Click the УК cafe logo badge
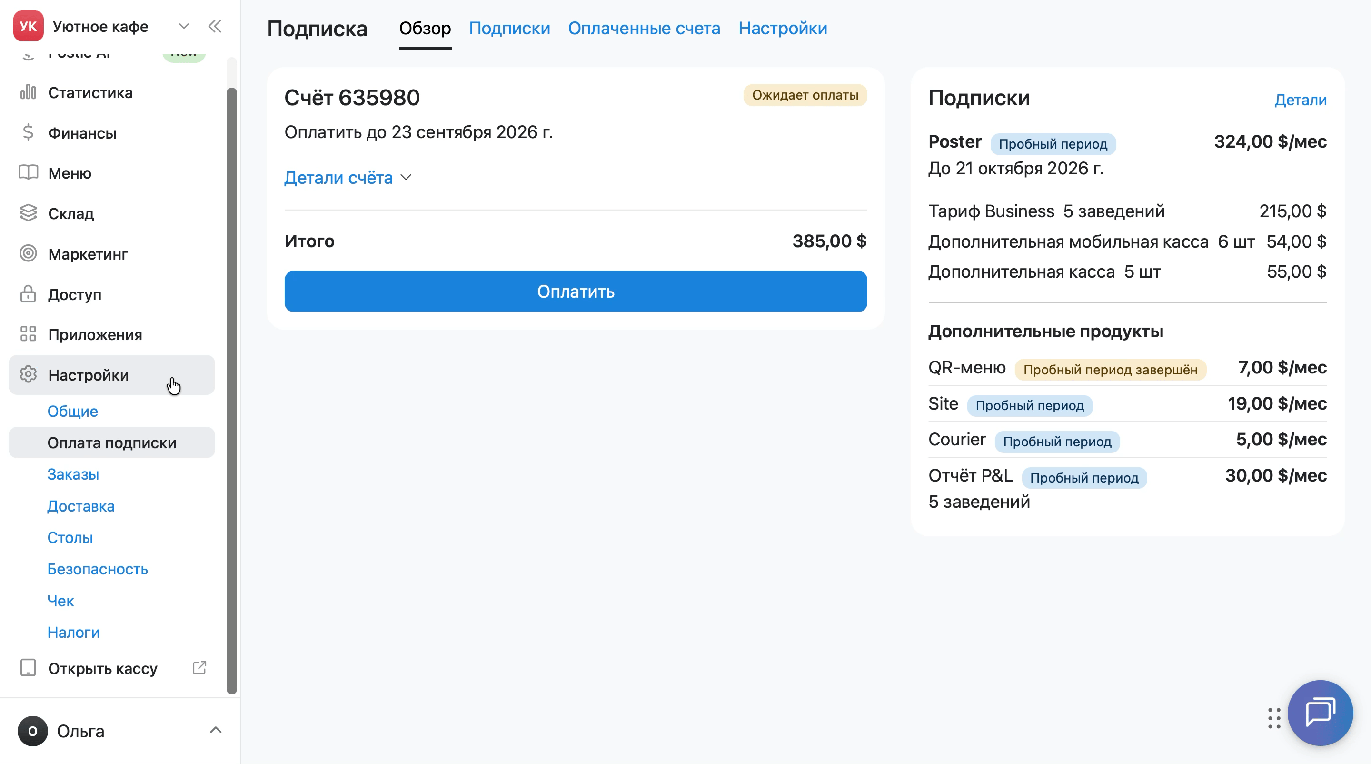The width and height of the screenshot is (1371, 764). coord(28,26)
